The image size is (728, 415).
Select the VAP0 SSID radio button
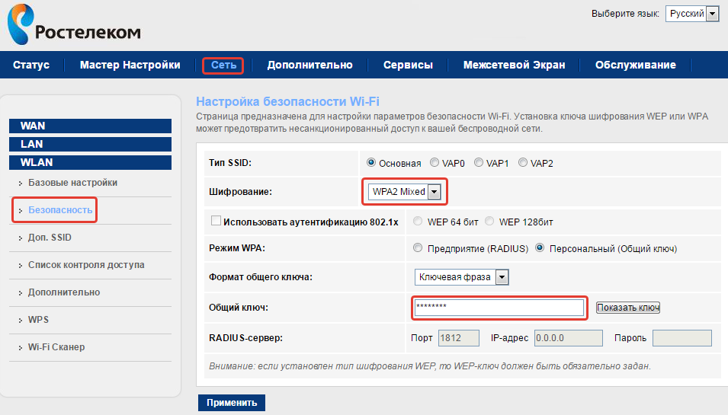coord(435,163)
